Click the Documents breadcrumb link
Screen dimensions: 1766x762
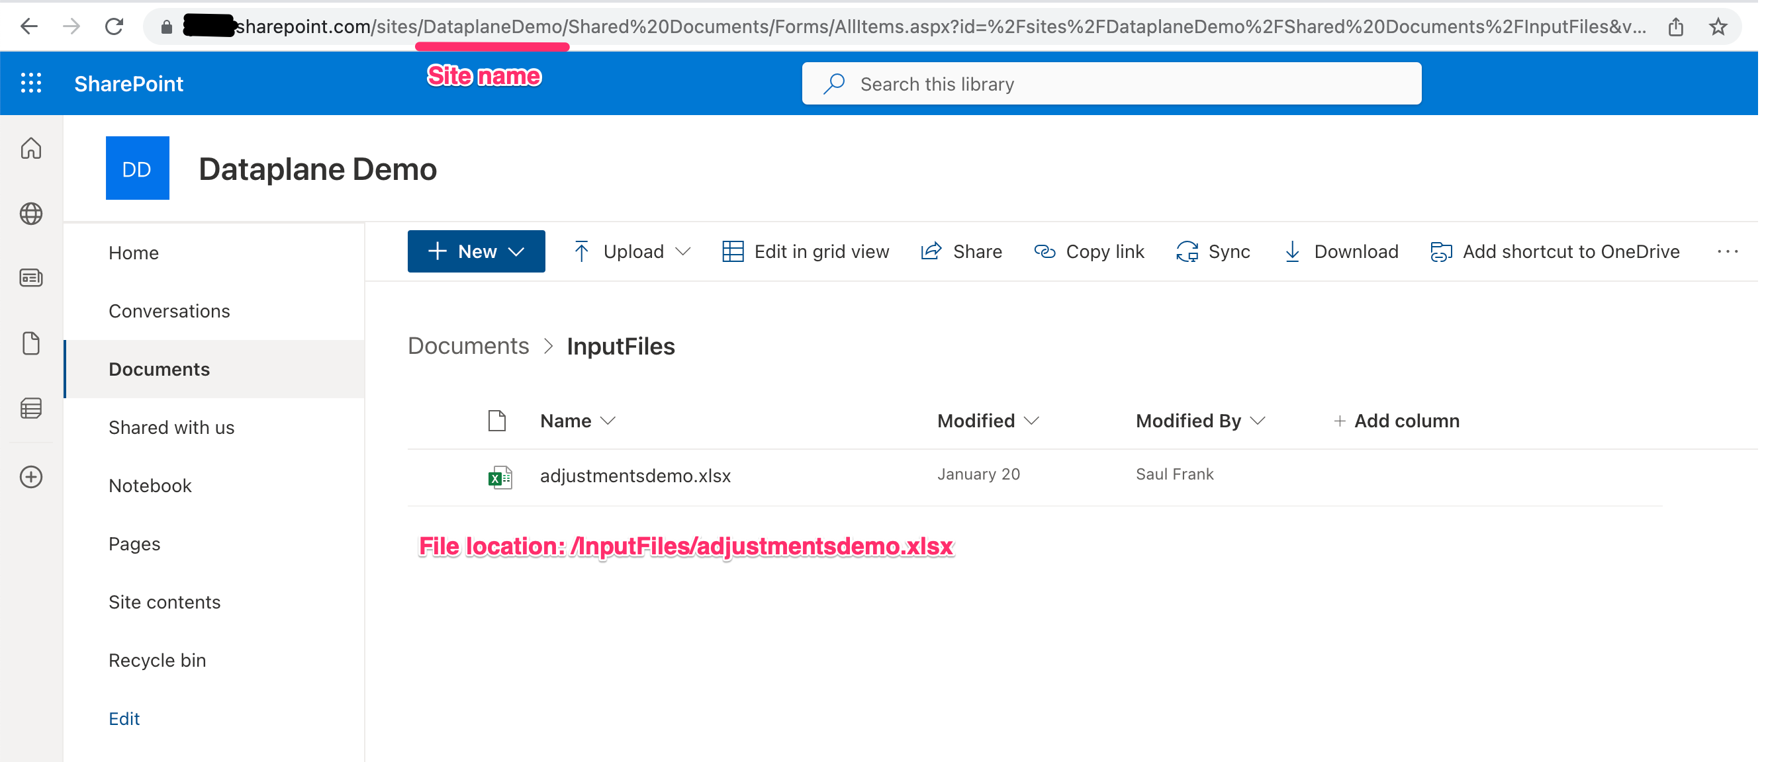466,345
